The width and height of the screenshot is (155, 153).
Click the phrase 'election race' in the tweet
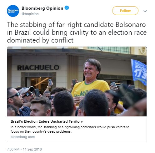click(x=127, y=33)
